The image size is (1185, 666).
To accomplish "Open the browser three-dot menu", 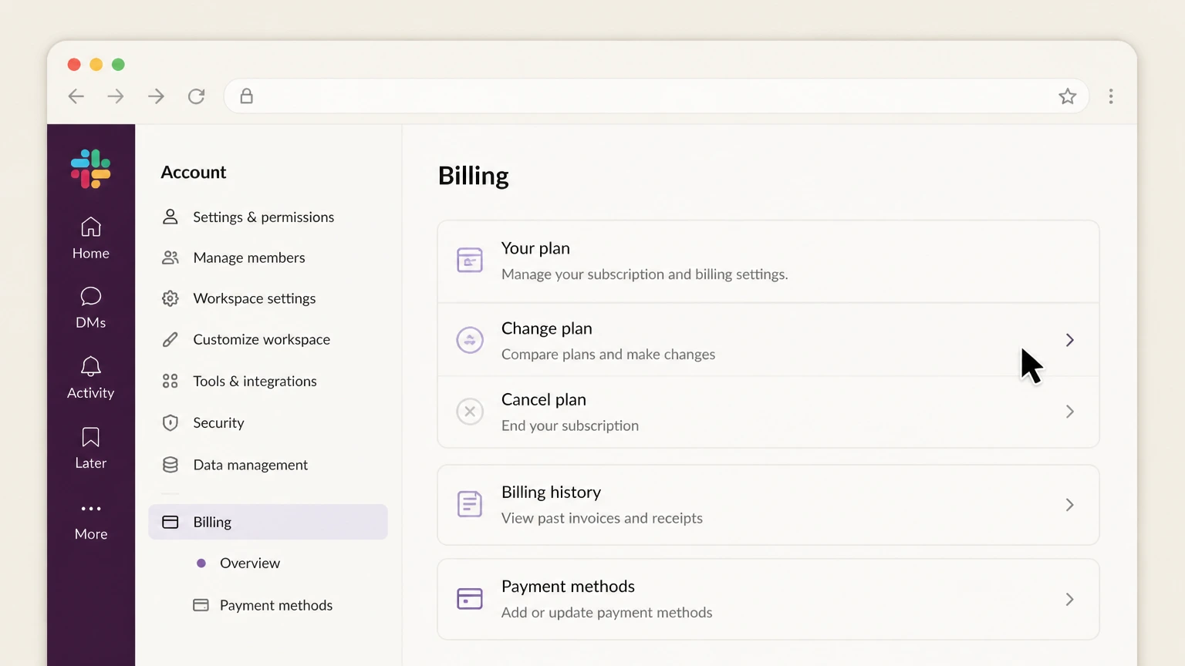I will (1111, 96).
